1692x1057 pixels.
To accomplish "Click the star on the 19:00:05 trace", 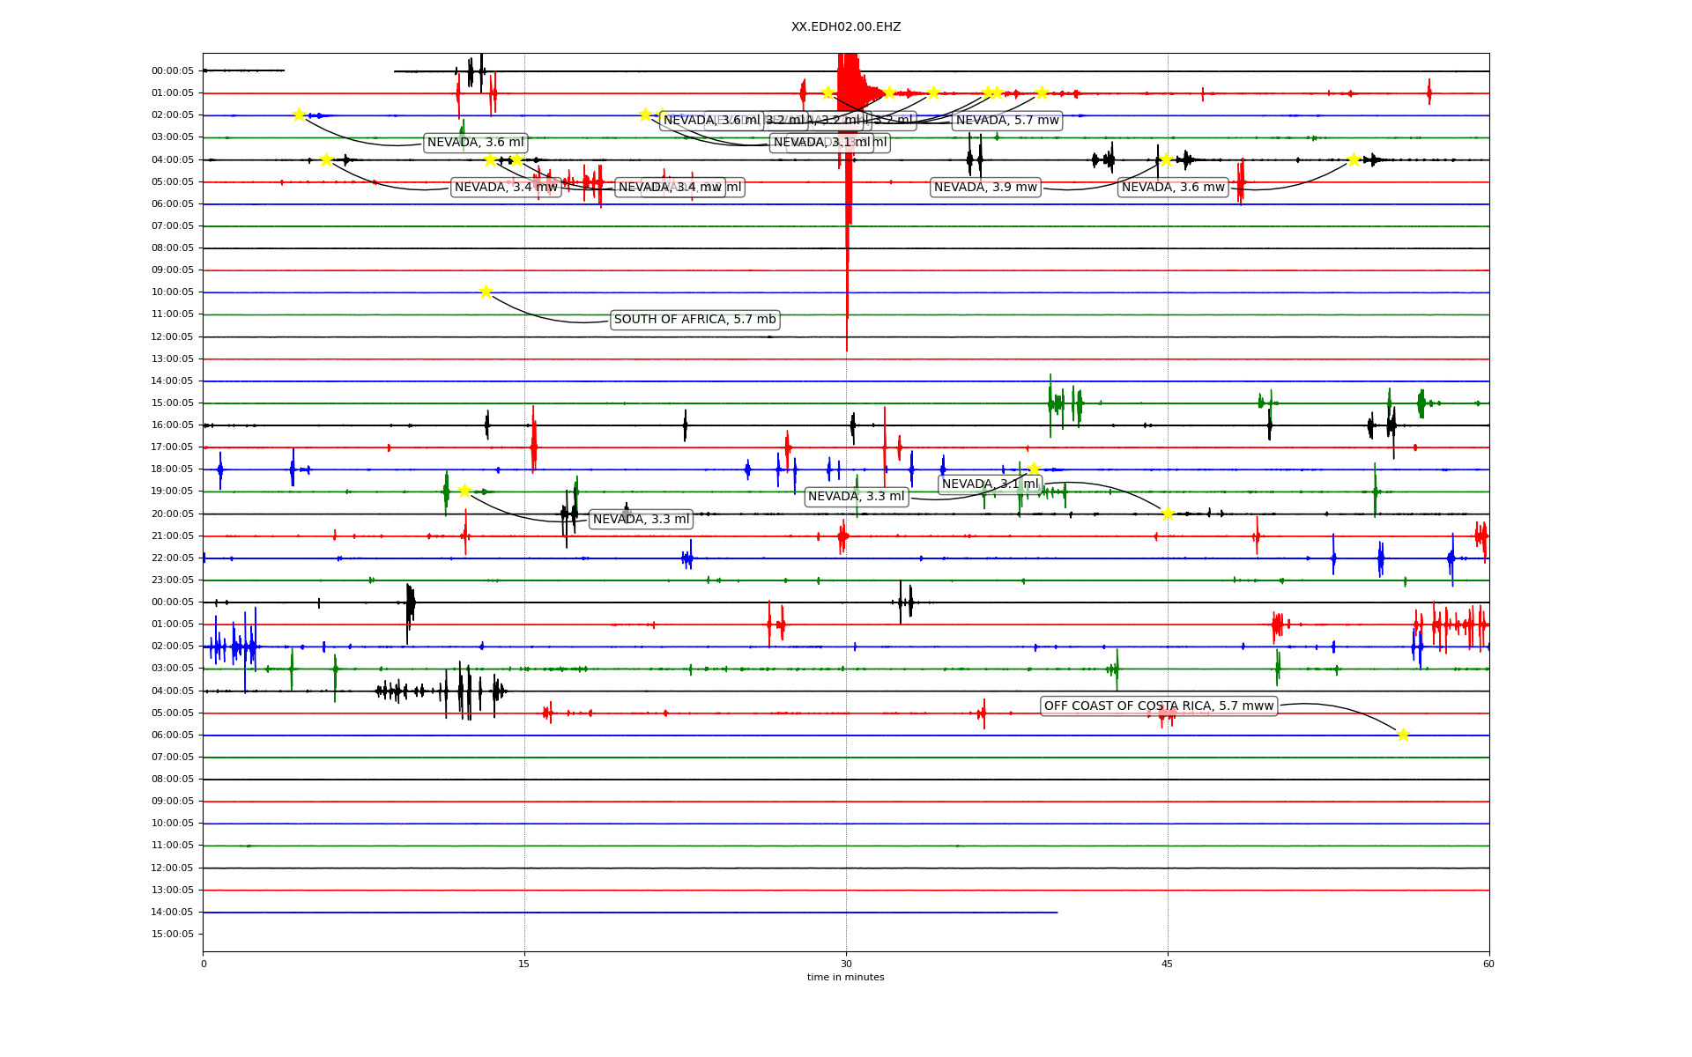I will click(x=464, y=491).
